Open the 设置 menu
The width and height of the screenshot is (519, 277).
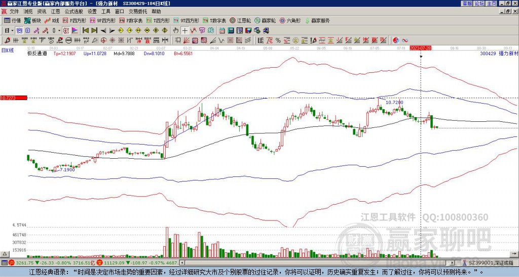[x=92, y=12]
